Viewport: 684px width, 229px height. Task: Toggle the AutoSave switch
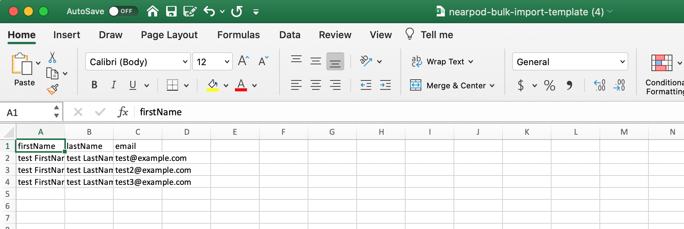point(123,11)
